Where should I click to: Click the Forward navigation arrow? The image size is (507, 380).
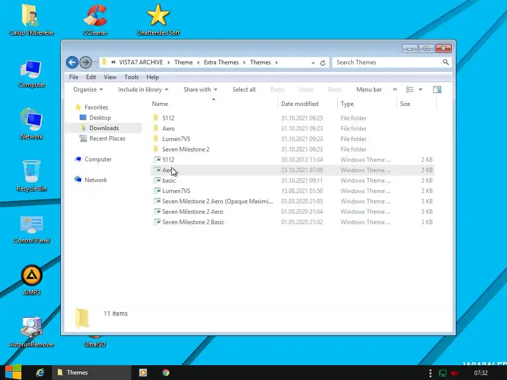pyautogui.click(x=85, y=62)
